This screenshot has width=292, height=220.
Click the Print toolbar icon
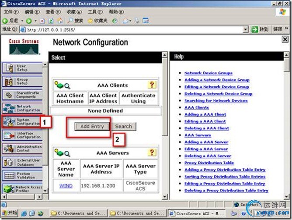[x=137, y=21]
